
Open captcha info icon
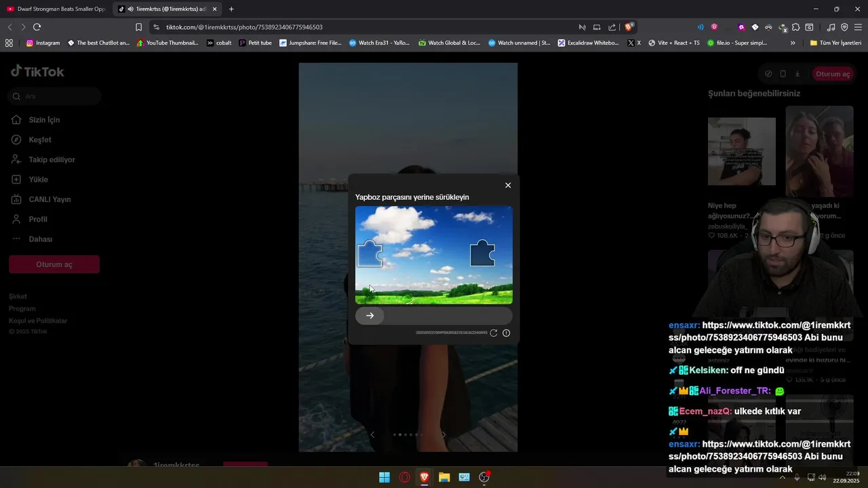coord(506,333)
